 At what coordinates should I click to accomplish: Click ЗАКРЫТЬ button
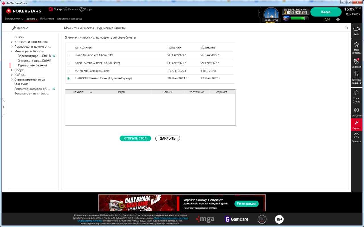point(167,138)
